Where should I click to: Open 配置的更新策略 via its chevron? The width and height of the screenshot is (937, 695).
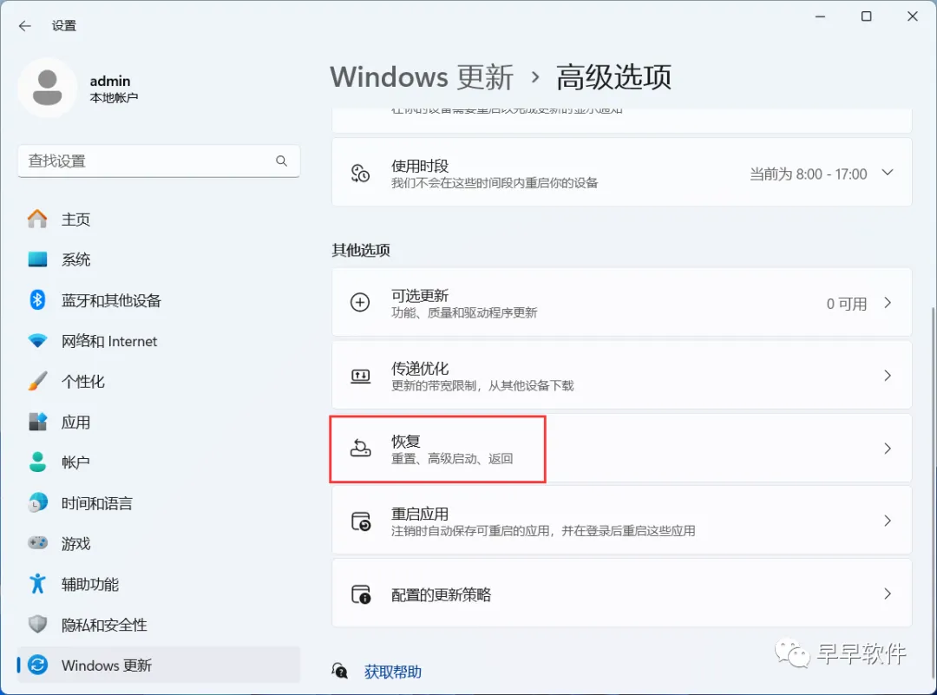pos(888,594)
